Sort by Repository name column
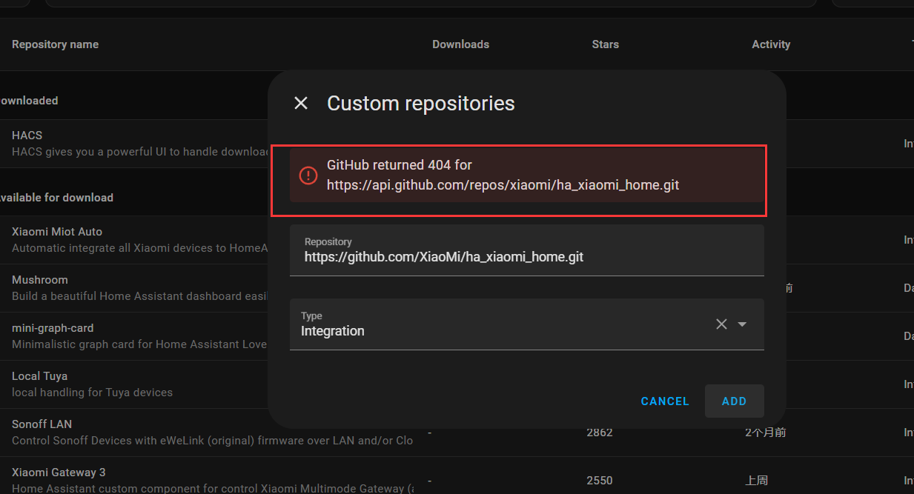The image size is (914, 494). point(55,44)
